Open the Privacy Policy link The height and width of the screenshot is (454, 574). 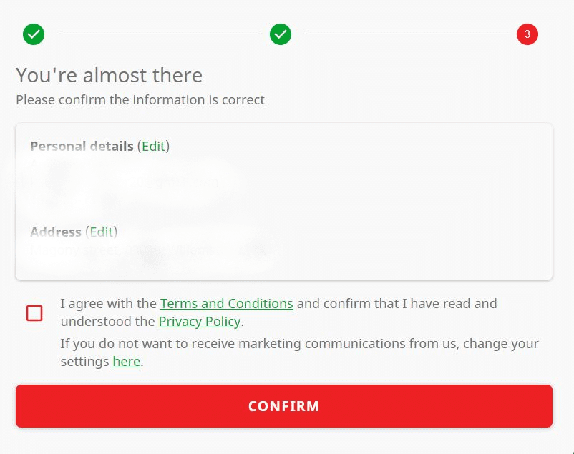click(x=200, y=321)
